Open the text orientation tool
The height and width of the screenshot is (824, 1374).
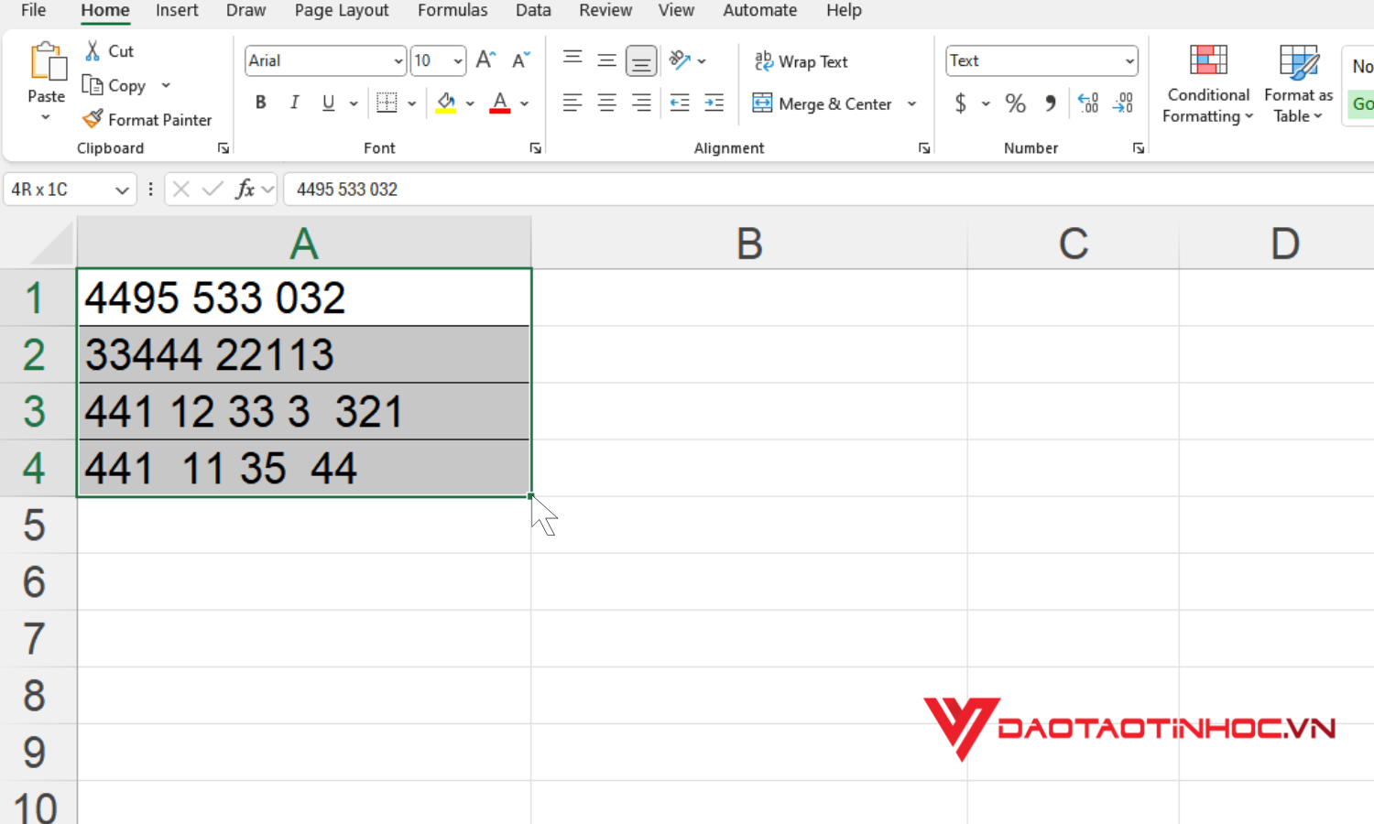click(x=680, y=60)
